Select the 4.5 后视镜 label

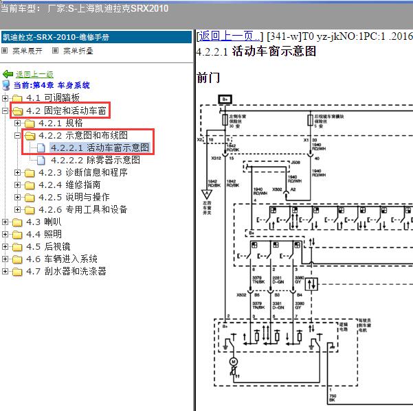point(48,246)
